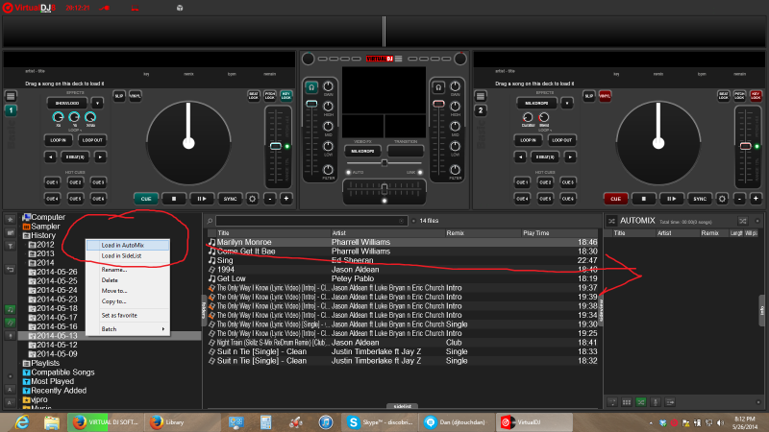Play/pause deck 2
The image size is (769, 432).
671,199
